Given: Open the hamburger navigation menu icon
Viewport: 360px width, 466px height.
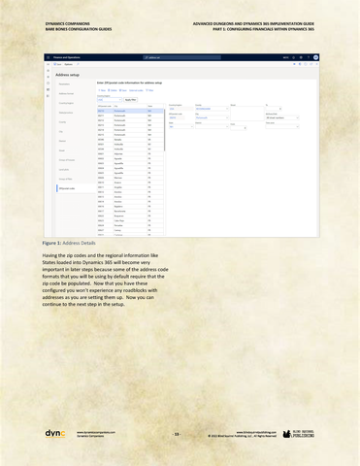Looking at the screenshot, I should [x=49, y=57].
